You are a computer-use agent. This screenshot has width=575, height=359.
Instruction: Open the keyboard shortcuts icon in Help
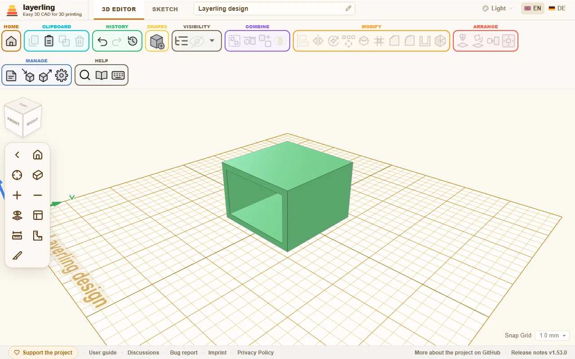118,75
